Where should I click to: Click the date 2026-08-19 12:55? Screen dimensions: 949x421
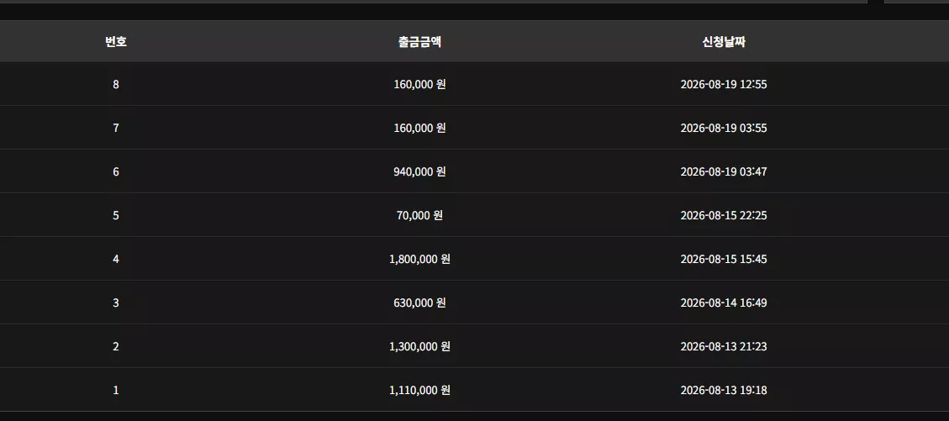coord(723,84)
